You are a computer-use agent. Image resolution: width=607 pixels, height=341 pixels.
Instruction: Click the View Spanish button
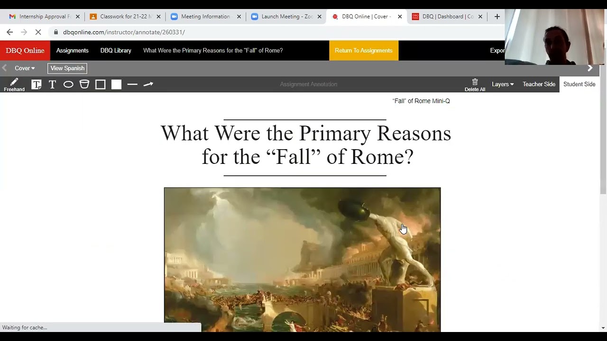[x=67, y=68]
